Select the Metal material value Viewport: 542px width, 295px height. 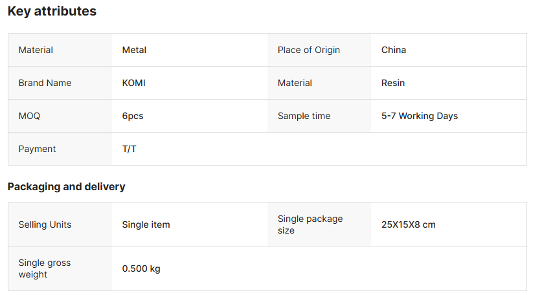click(135, 50)
